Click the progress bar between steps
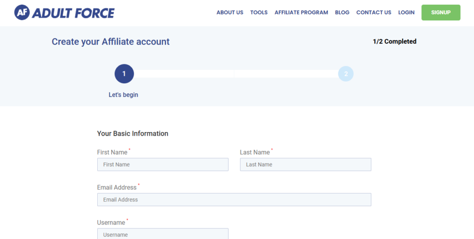The width and height of the screenshot is (474, 239). [236, 74]
